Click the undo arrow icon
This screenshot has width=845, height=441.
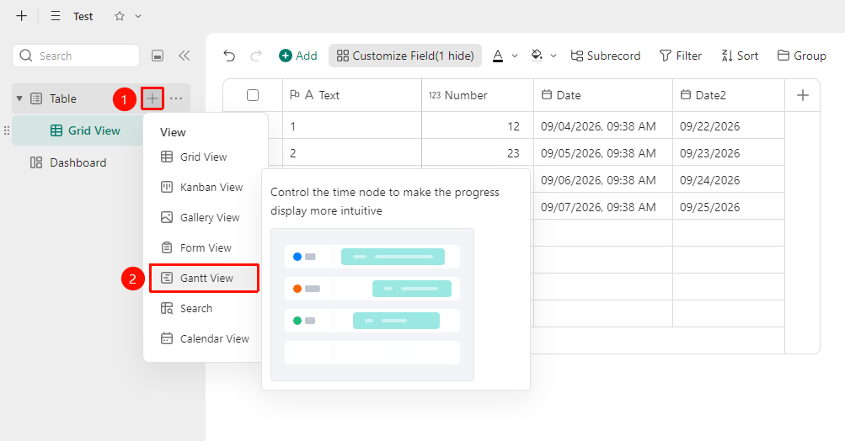coord(229,56)
